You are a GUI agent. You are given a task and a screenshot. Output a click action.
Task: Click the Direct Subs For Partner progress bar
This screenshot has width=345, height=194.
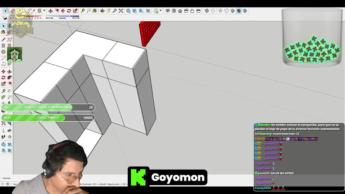[x=48, y=107]
